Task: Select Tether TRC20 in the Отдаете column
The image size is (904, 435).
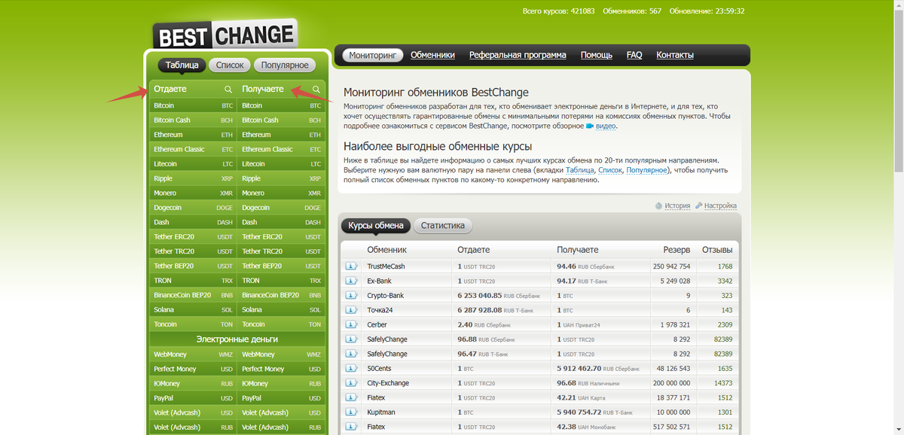Action: coord(194,251)
